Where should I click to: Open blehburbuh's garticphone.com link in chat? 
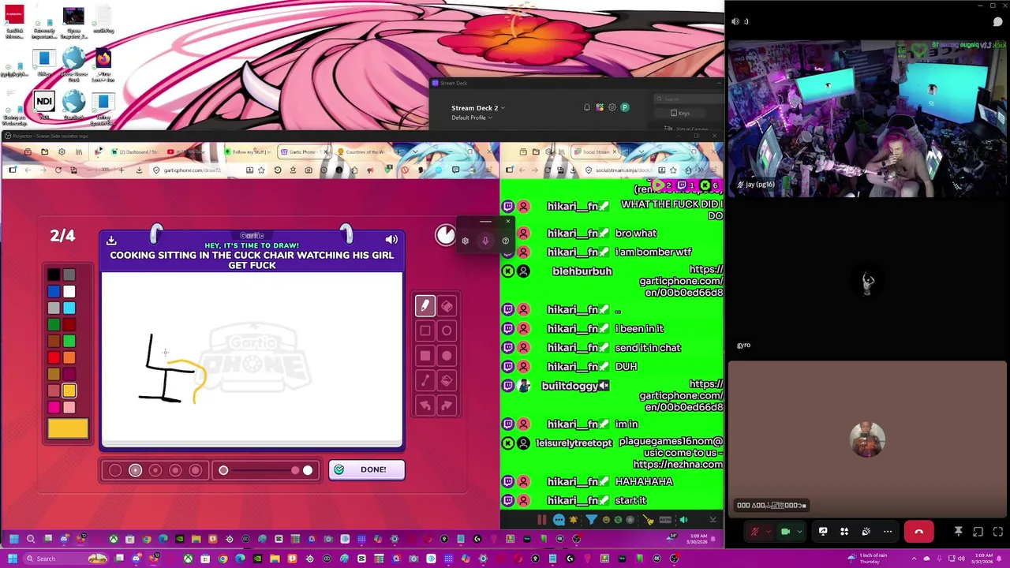pos(683,281)
